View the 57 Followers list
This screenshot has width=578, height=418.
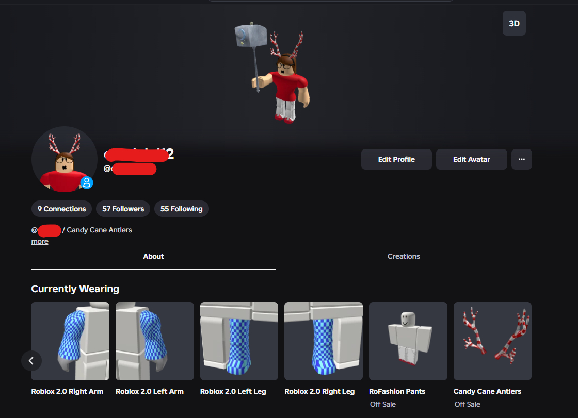[x=123, y=209]
